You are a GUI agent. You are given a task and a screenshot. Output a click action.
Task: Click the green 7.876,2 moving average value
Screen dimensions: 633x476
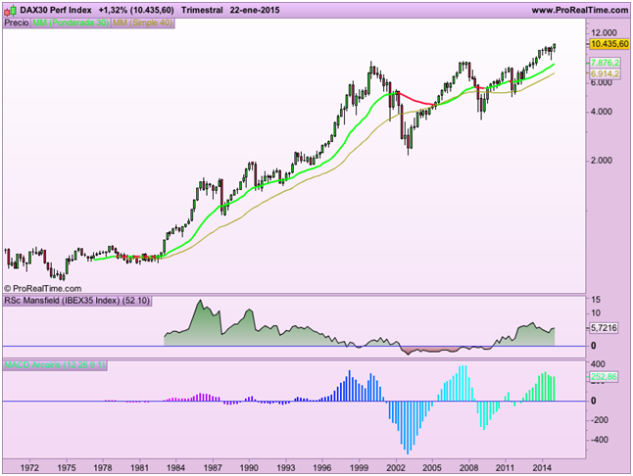point(605,63)
